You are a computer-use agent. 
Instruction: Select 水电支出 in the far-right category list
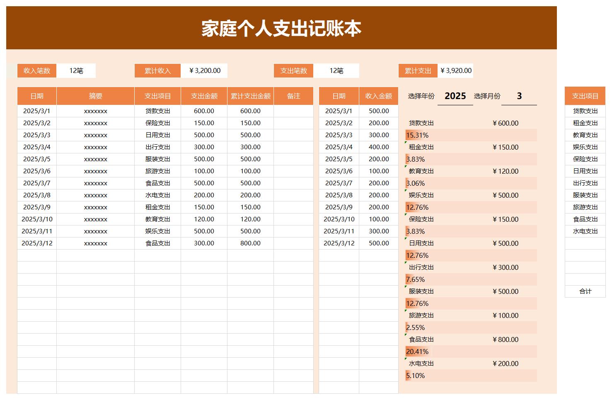(x=585, y=231)
